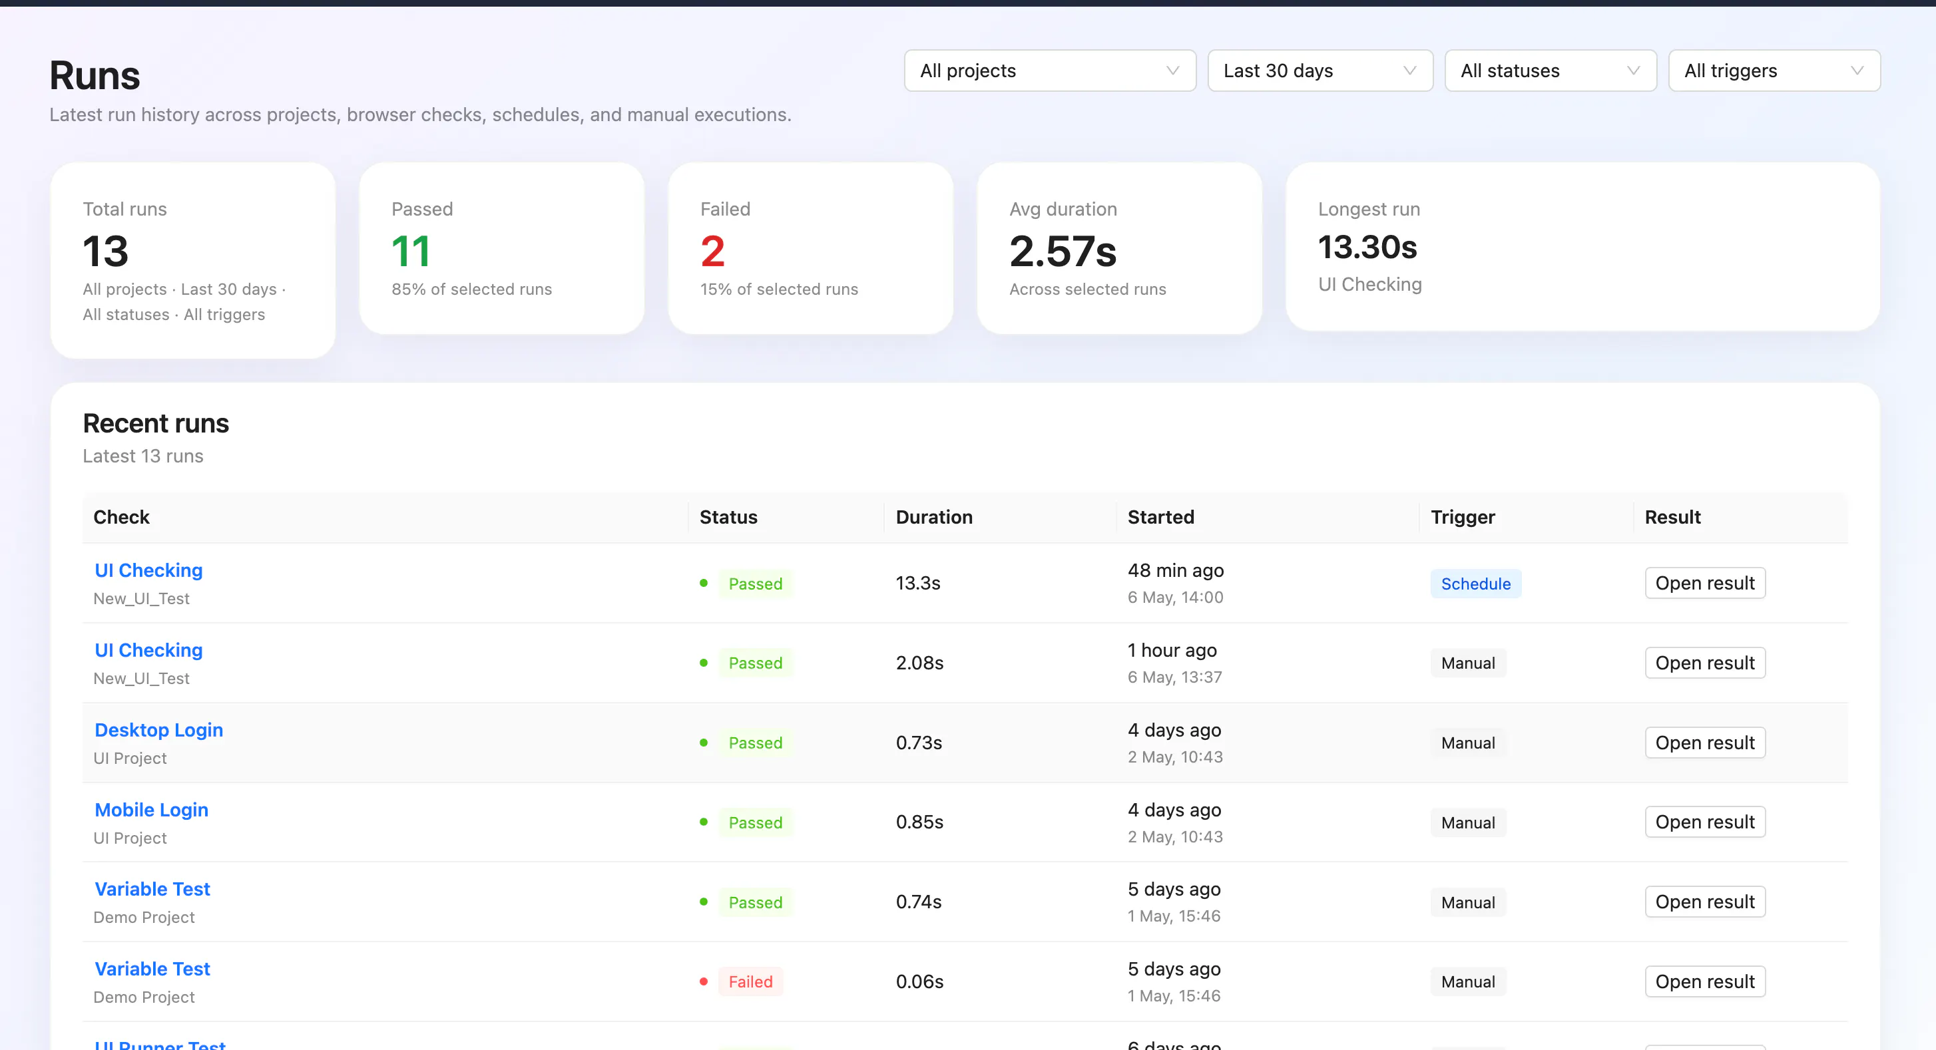Image resolution: width=1936 pixels, height=1050 pixels.
Task: Open the Desktop Login check link
Action: (x=158, y=729)
